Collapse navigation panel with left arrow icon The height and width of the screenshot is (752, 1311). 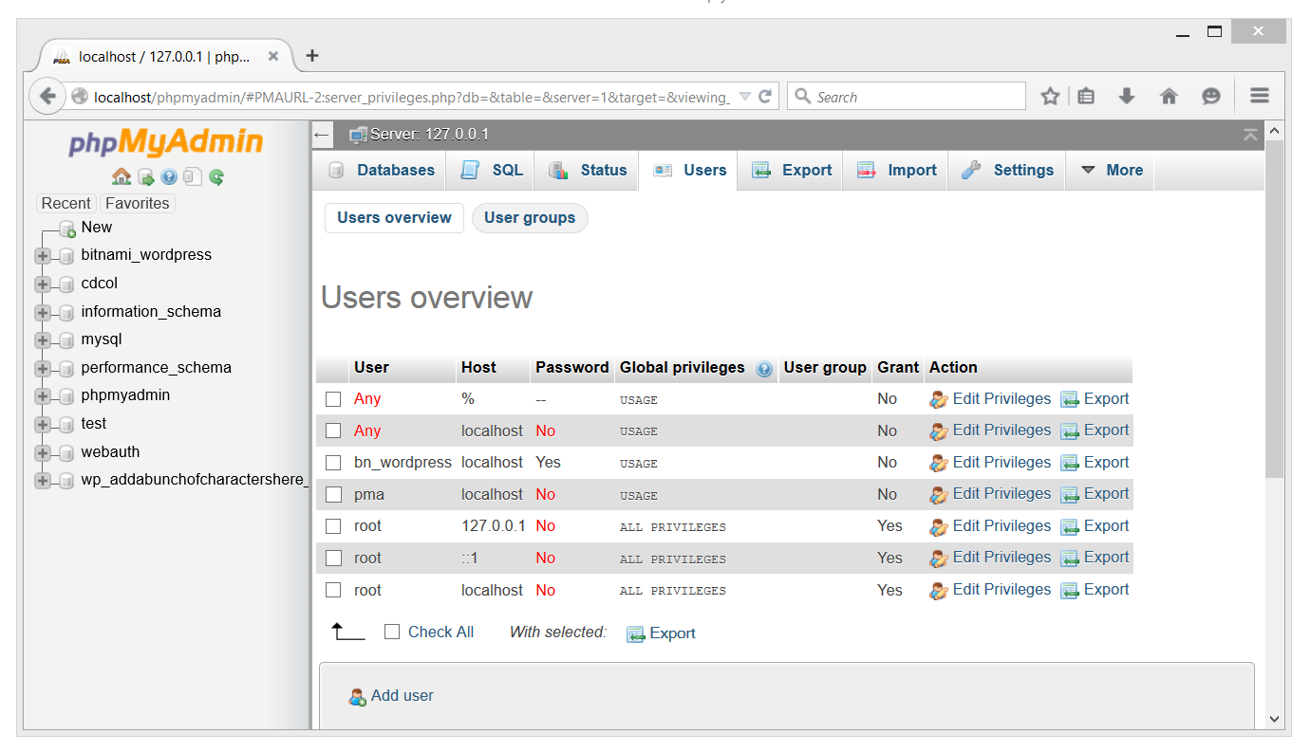[x=322, y=135]
